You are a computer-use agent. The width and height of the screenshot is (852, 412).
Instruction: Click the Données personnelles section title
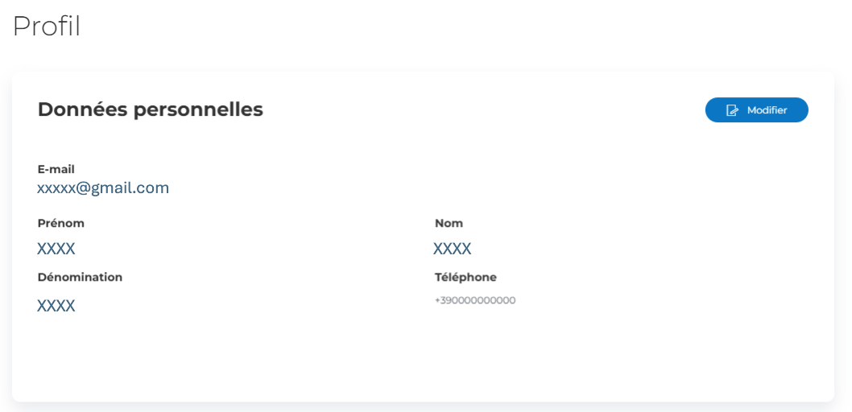point(151,109)
